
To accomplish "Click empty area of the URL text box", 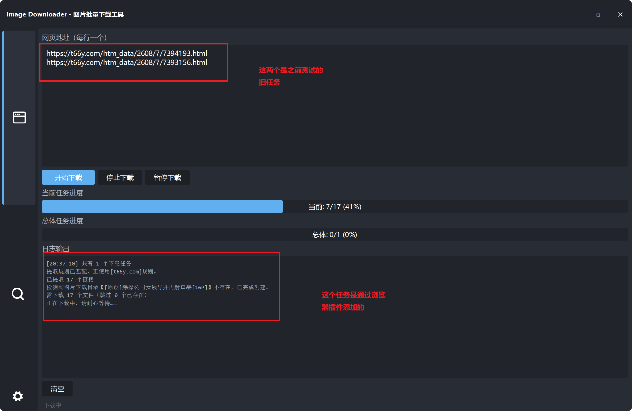I will click(335, 125).
